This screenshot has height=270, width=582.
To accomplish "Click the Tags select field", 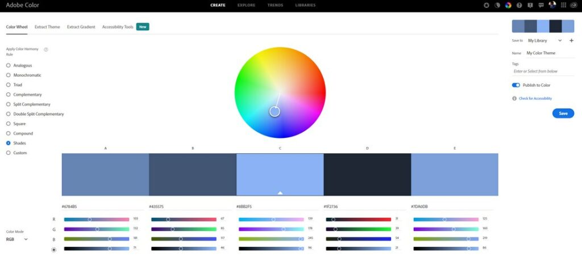I will (x=543, y=71).
